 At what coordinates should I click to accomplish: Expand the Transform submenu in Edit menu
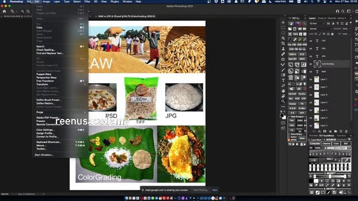(x=60, y=84)
